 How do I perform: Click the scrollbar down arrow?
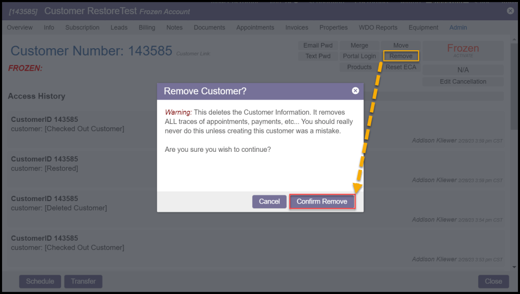(x=514, y=267)
